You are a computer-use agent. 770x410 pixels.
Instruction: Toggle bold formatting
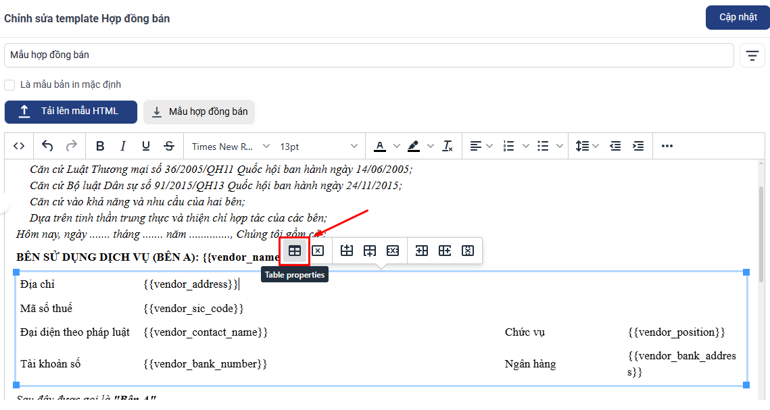[100, 146]
